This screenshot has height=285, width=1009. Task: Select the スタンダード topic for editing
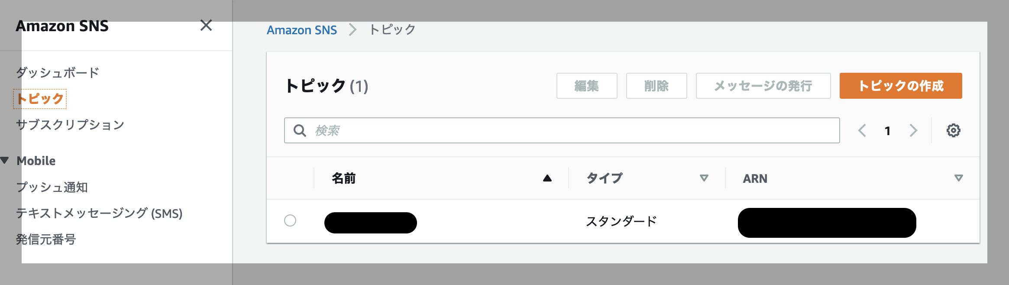[x=291, y=221]
